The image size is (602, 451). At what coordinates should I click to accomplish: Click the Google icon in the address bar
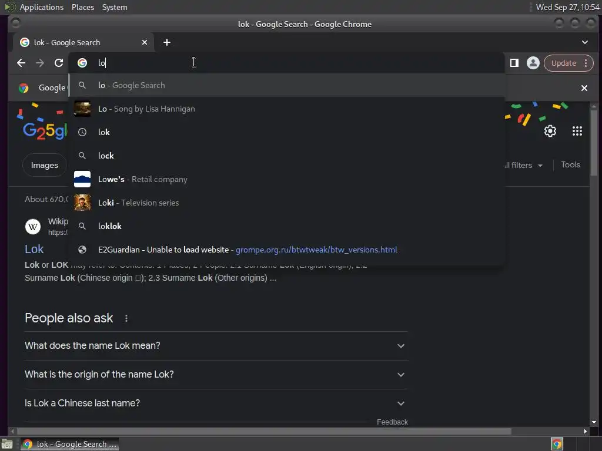pyautogui.click(x=82, y=63)
